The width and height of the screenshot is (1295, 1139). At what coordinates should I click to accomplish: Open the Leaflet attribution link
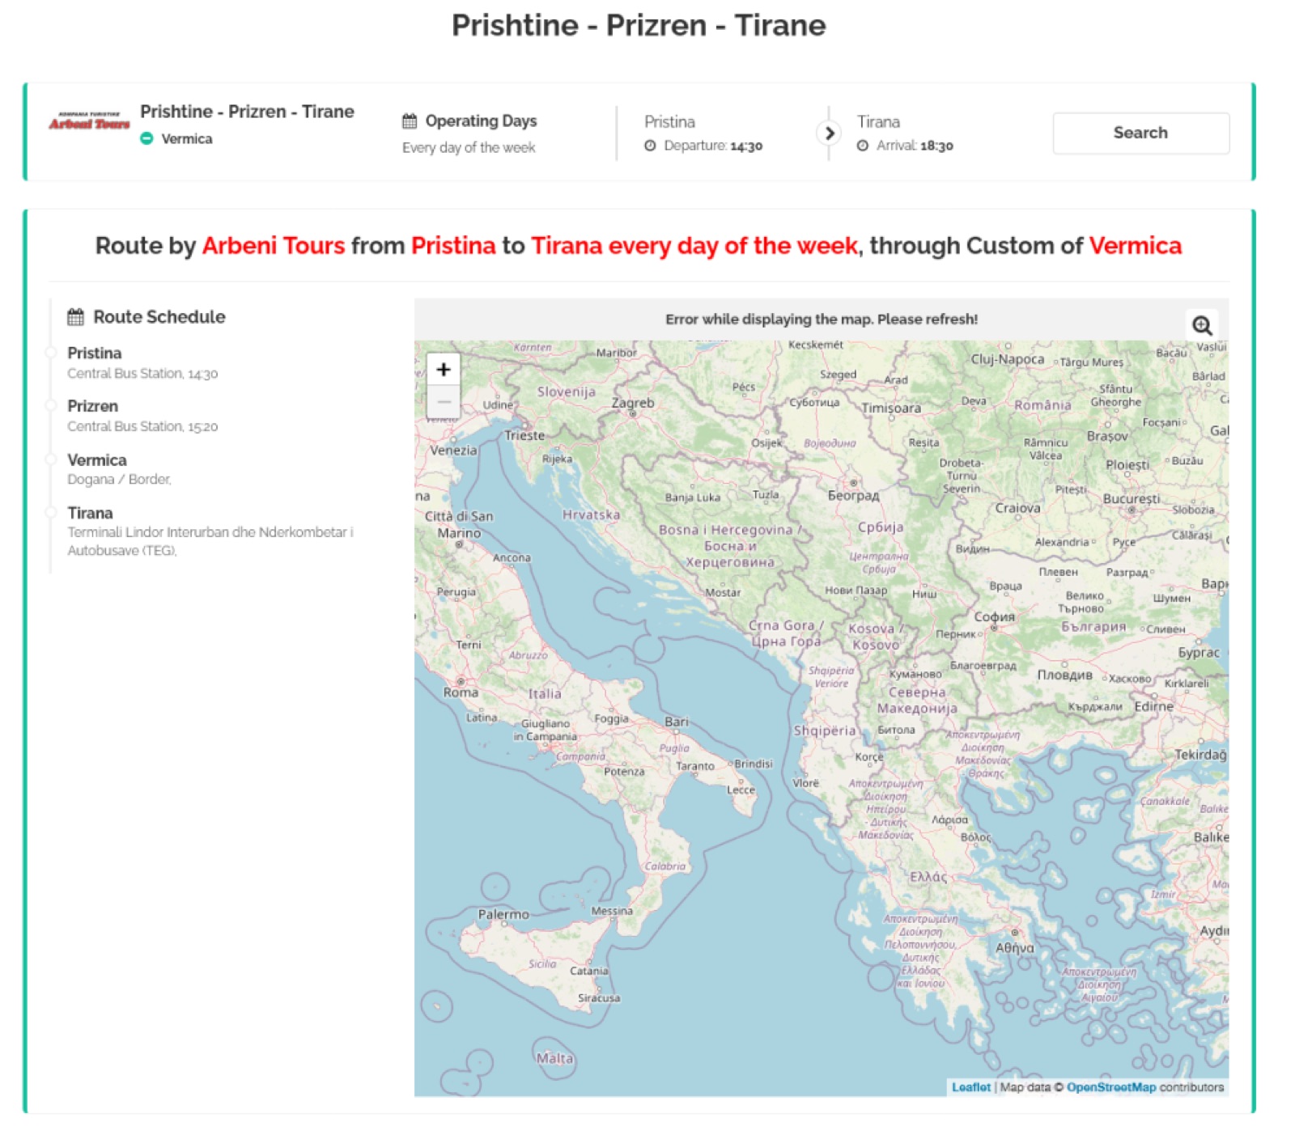point(970,1087)
